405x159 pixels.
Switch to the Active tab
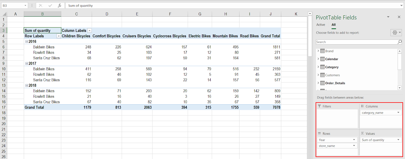coord(321,25)
